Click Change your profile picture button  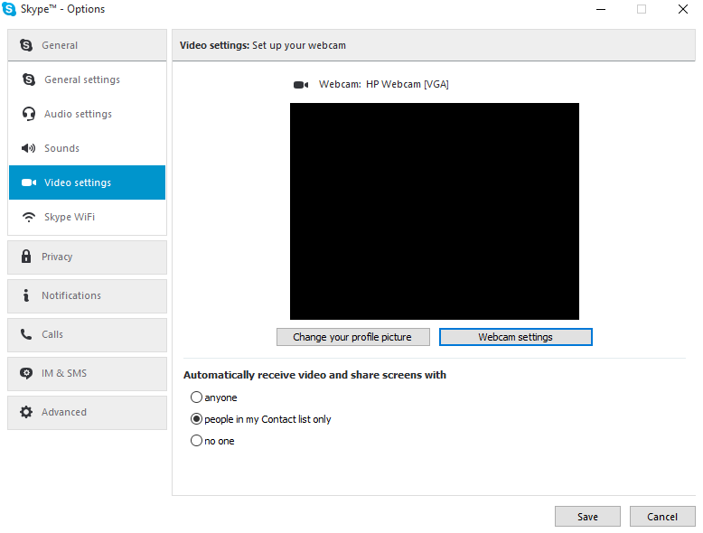[x=352, y=337]
